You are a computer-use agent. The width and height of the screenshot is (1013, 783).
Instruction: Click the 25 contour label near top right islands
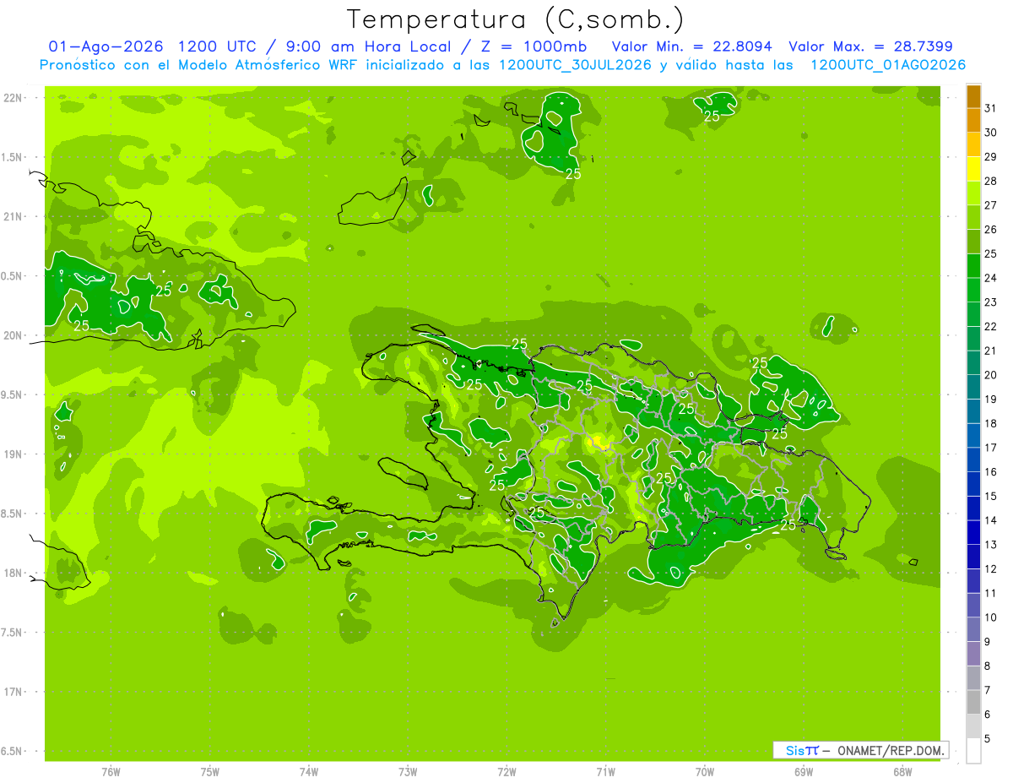[712, 117]
